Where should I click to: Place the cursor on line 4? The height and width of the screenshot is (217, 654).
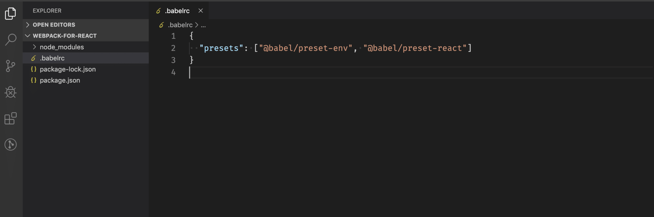224,72
